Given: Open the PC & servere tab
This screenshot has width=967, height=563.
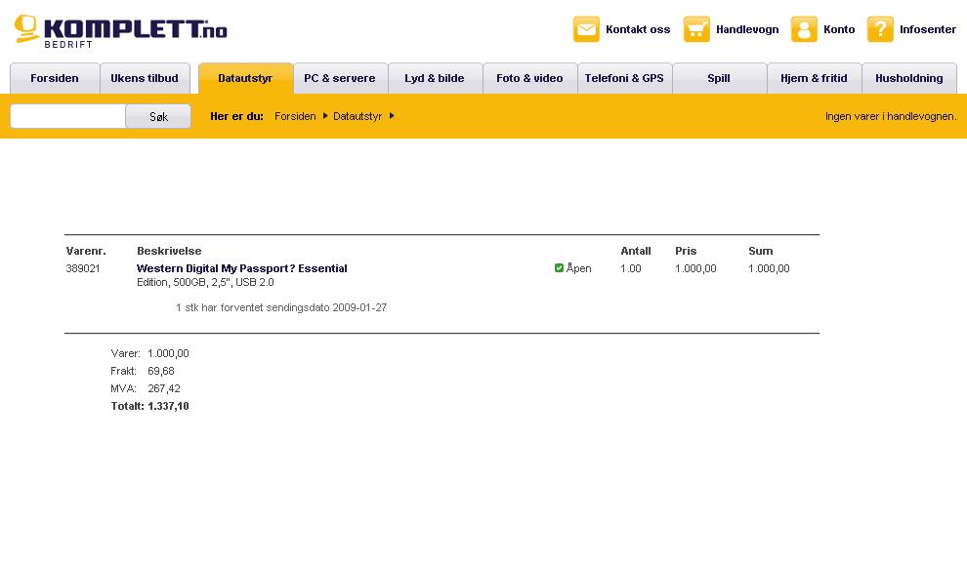Looking at the screenshot, I should click(340, 78).
